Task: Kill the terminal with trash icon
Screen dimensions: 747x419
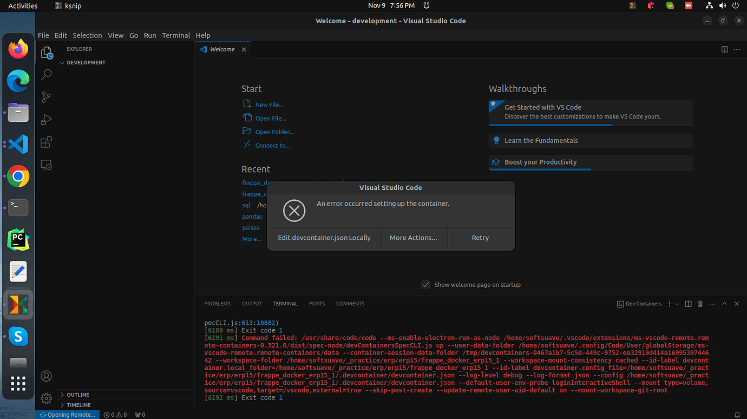Action: 700,304
